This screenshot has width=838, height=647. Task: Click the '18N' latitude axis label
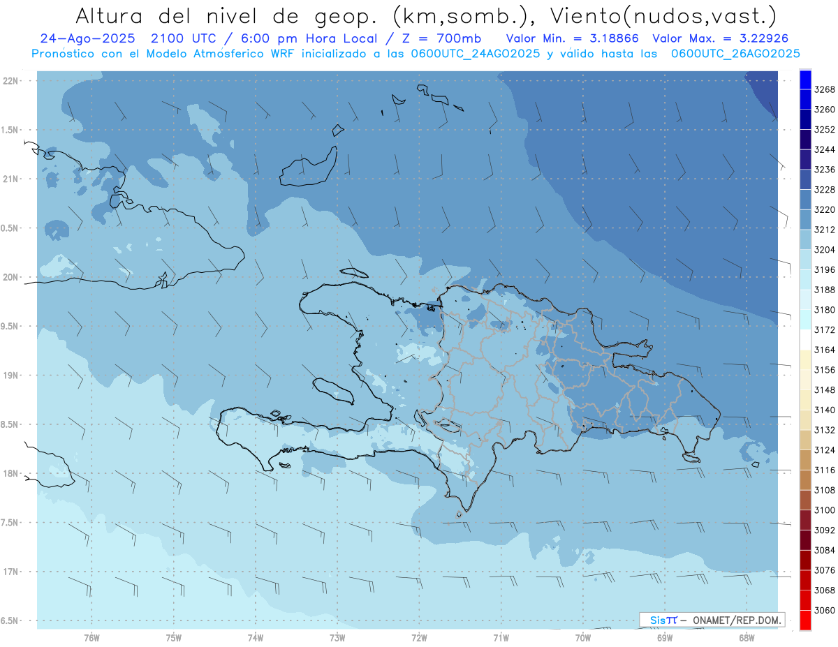10,473
